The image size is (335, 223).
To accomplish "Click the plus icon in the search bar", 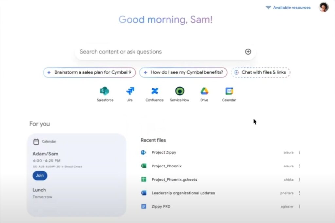I will 248,51.
